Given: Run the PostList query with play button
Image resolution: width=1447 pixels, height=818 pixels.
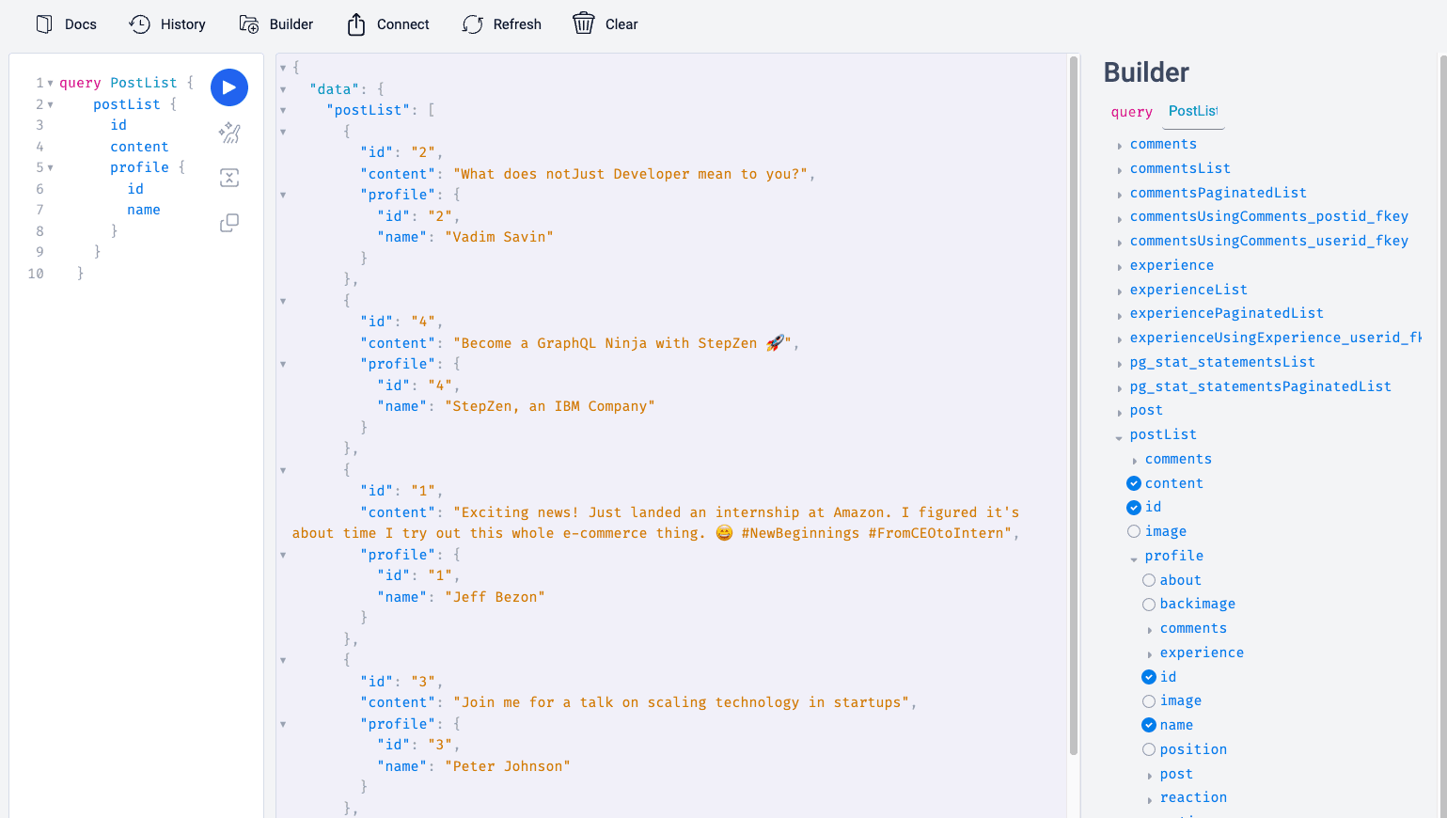Looking at the screenshot, I should click(x=228, y=87).
